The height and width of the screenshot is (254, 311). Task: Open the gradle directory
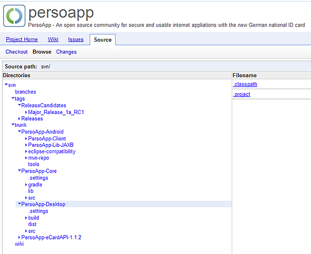click(35, 185)
